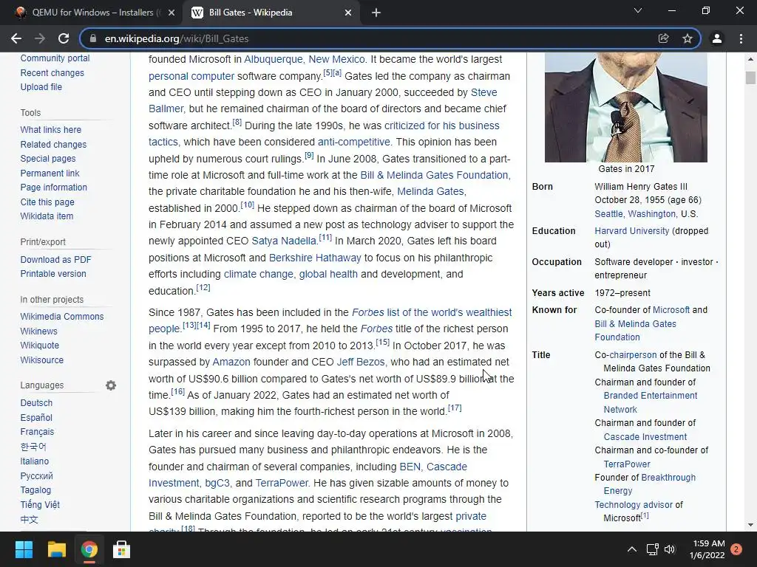Follow the anti-competitive link

click(x=353, y=142)
